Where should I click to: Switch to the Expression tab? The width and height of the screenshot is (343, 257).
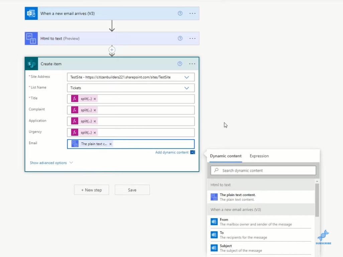259,156
